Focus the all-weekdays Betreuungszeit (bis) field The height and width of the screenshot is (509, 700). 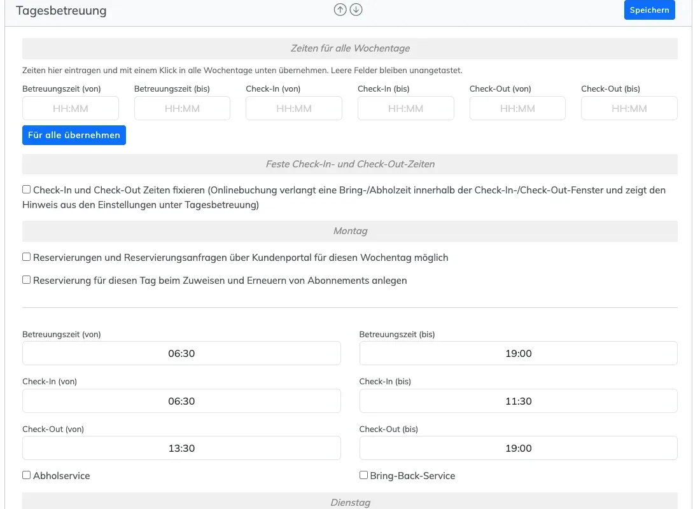coord(182,108)
